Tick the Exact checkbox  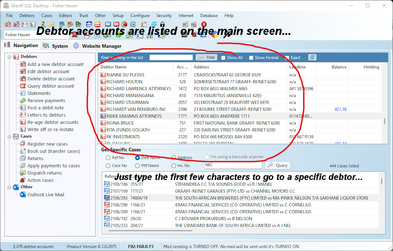pyautogui.click(x=287, y=58)
